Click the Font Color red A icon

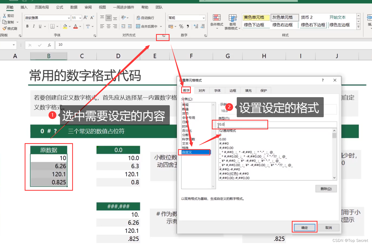pyautogui.click(x=76, y=26)
